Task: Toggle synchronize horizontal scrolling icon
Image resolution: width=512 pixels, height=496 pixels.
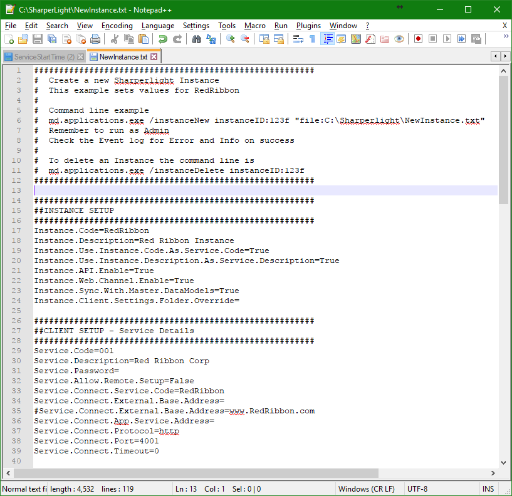Action: [x=278, y=39]
